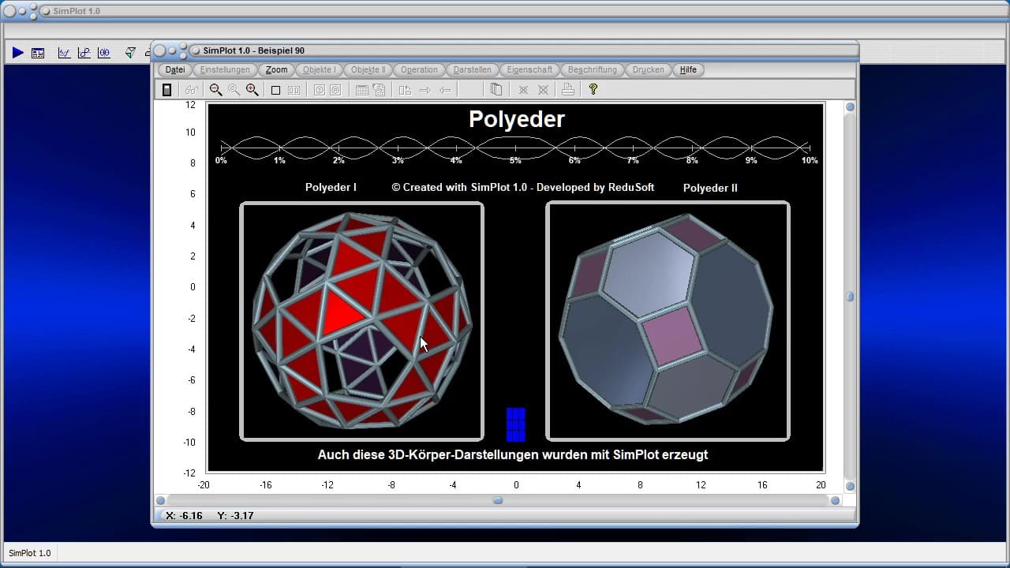1010x568 pixels.
Task: Click the reorder-up icon before the right arrow
Action: pos(405,90)
